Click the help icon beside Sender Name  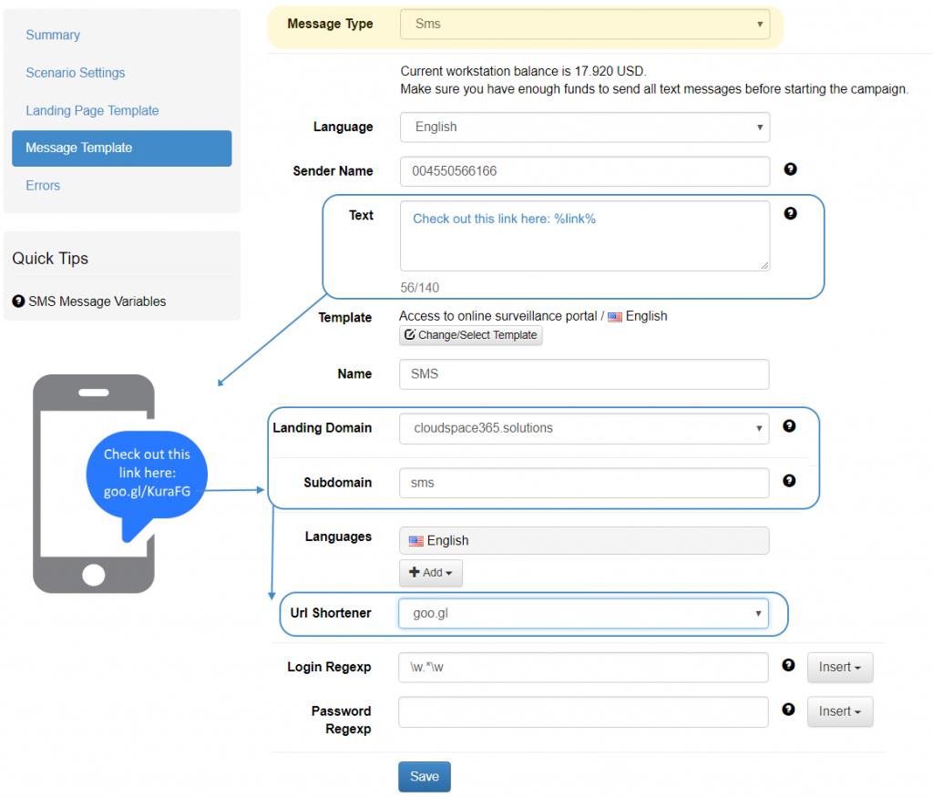tap(790, 169)
